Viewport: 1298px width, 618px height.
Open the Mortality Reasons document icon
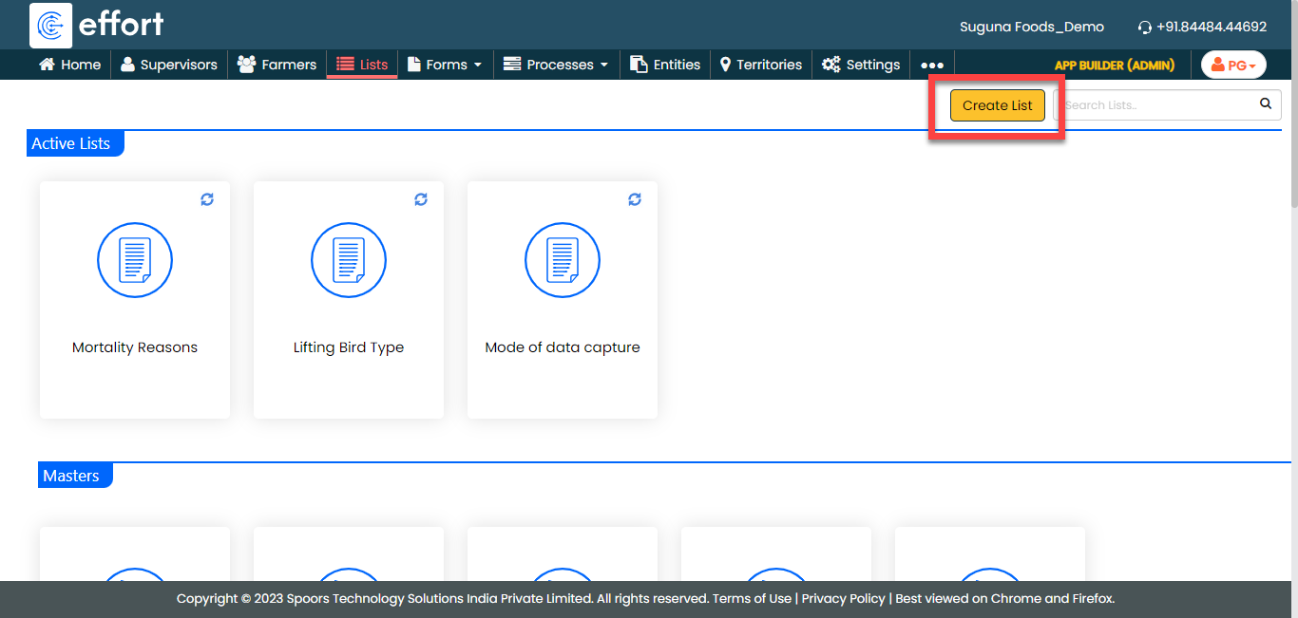point(135,260)
